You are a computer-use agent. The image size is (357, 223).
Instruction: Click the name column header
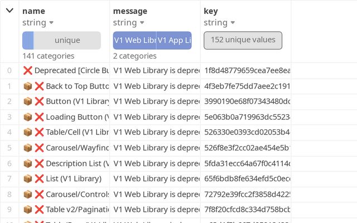pos(34,11)
